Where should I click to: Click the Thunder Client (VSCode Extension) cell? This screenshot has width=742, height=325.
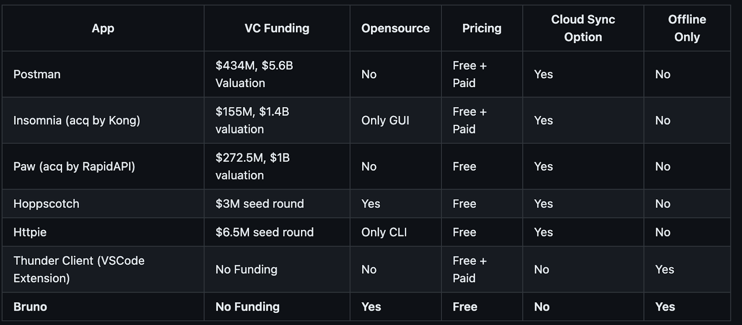point(103,269)
